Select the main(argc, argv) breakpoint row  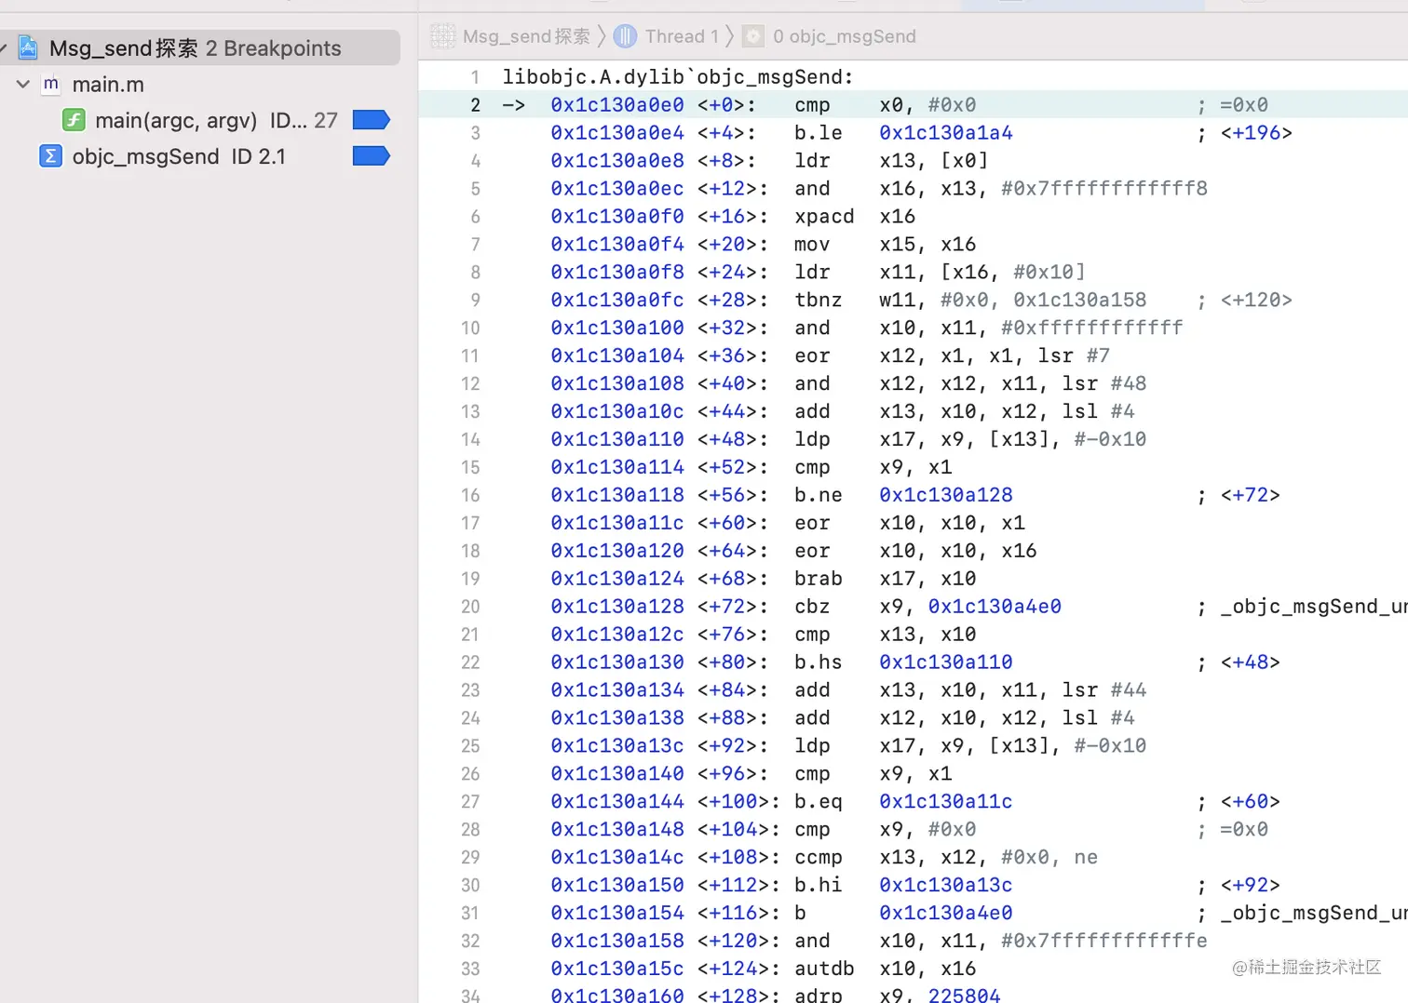tap(200, 120)
